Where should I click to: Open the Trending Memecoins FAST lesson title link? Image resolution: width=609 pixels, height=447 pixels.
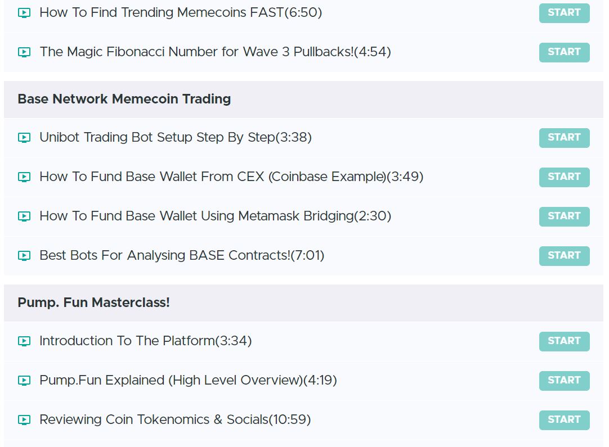click(180, 12)
